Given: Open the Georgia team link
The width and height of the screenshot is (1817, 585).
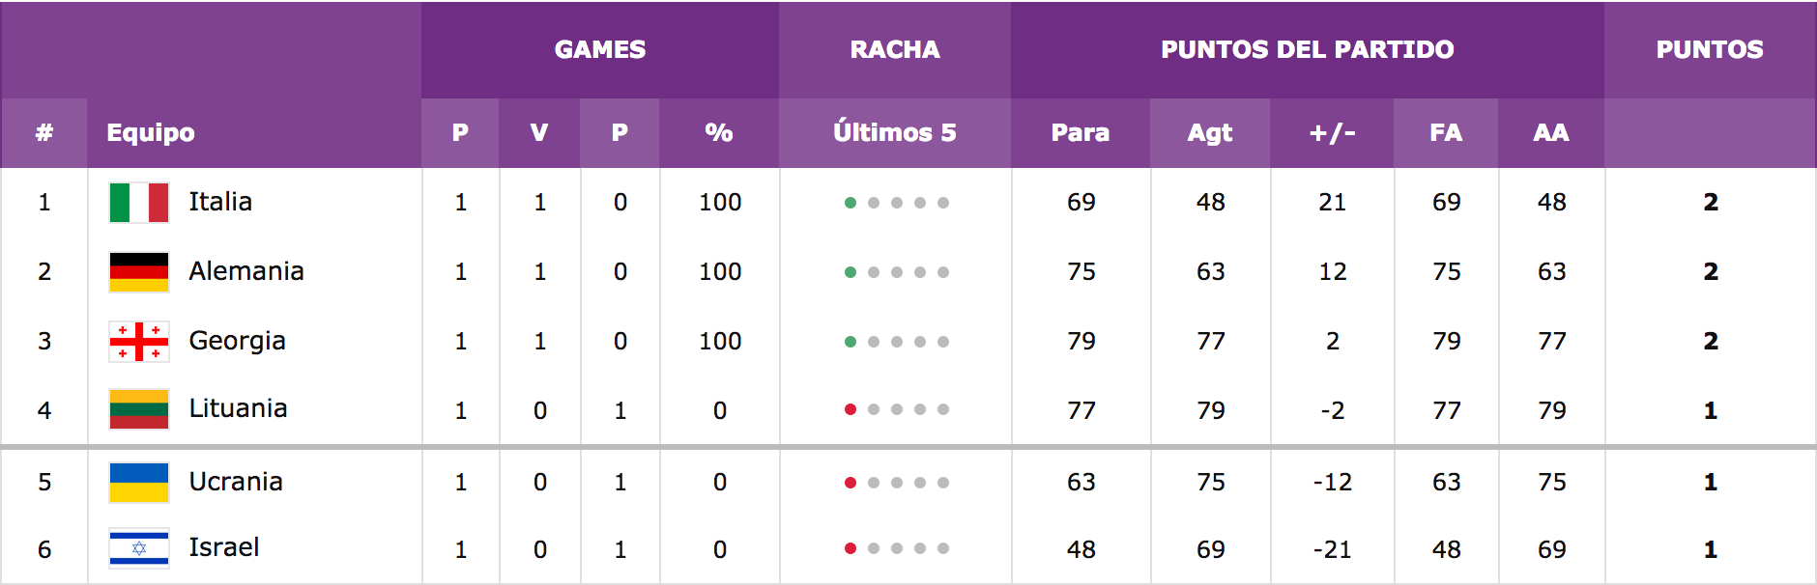Looking at the screenshot, I should coord(237,341).
